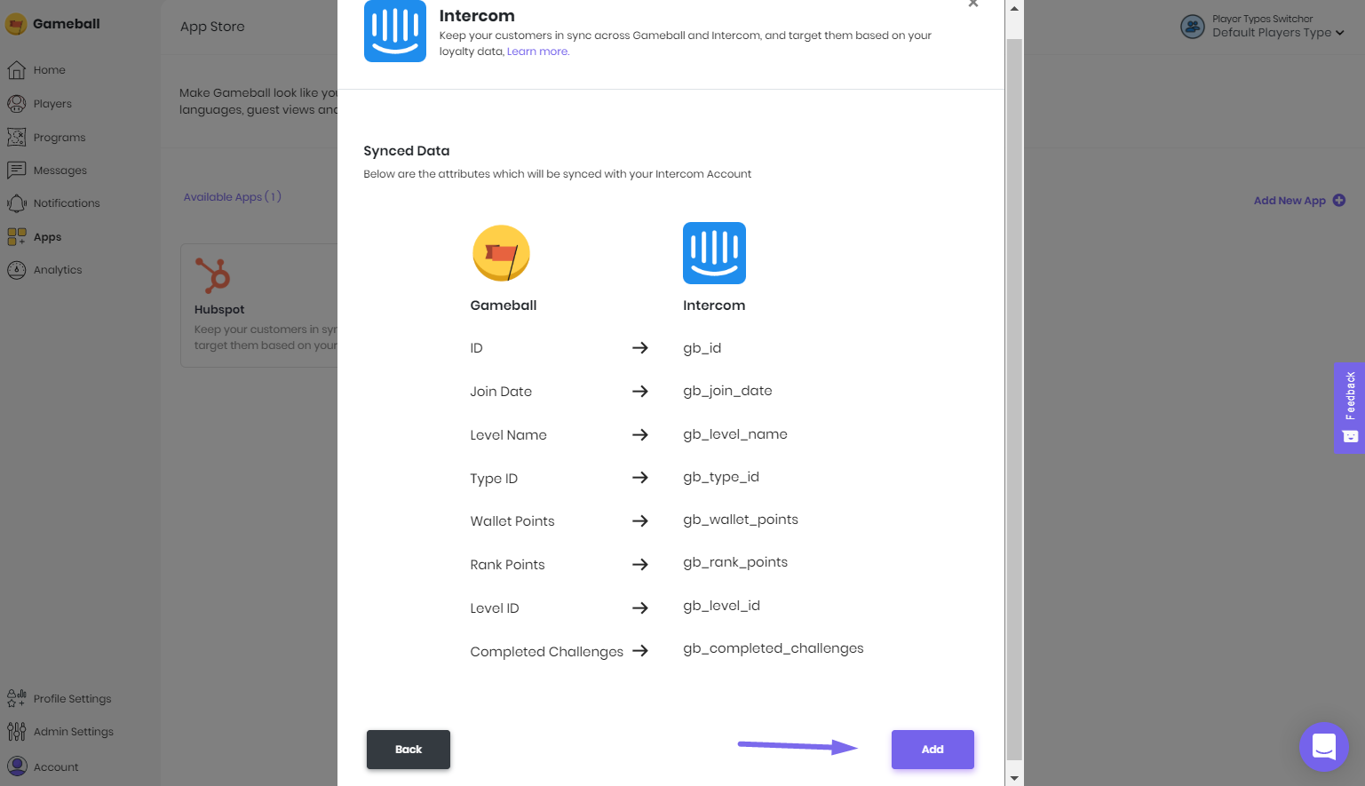This screenshot has height=786, width=1365.
Task: Click the Synced Data heading
Action: (407, 151)
